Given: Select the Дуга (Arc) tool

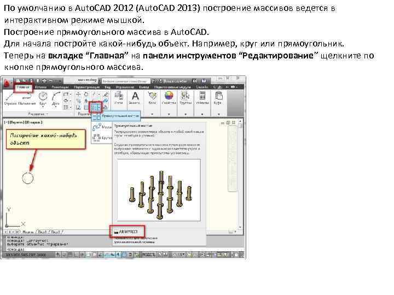Looking at the screenshot, I should coord(56,98).
